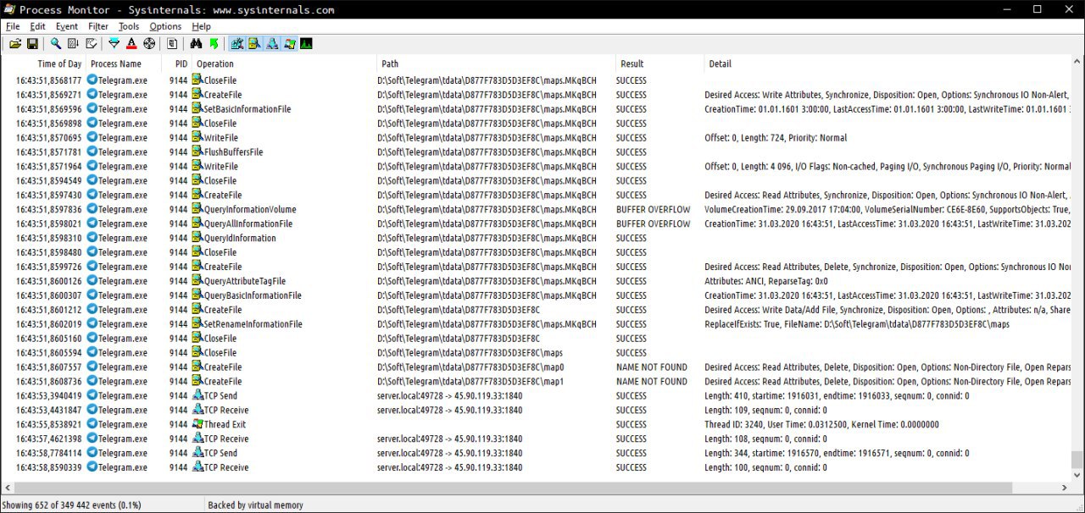Viewport: 1085px width, 513px height.
Task: Click the vertical scrollbar down arrow
Action: [1077, 475]
